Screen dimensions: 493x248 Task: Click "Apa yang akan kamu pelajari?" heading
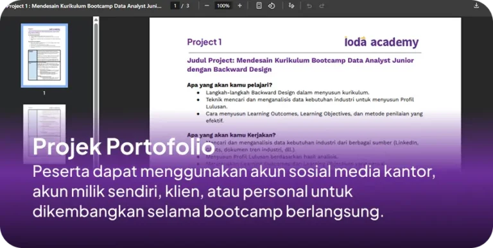230,85
